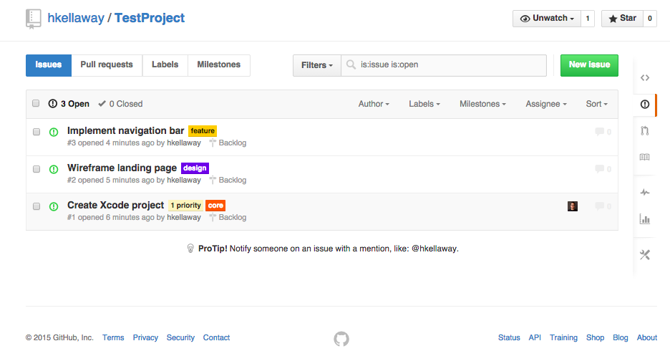
Task: Open the API footer link
Action: click(535, 337)
